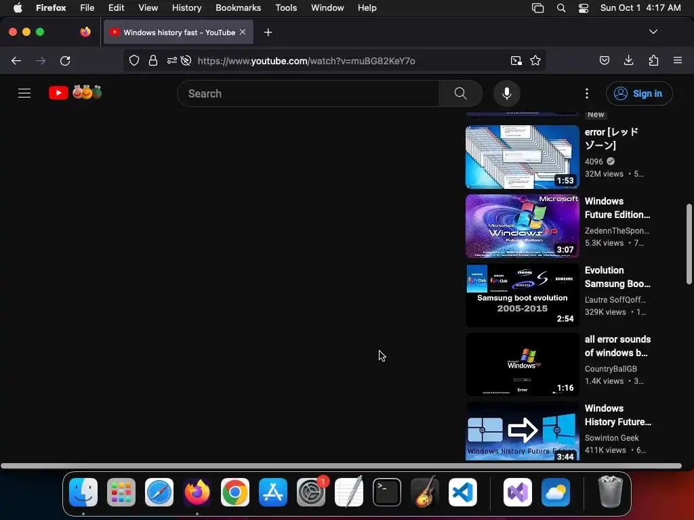
Task: Click the page vertical scrollbar thumb
Action: tap(689, 244)
